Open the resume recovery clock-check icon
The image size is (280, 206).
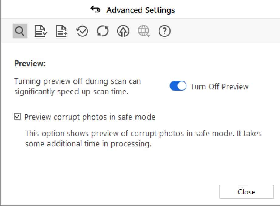[x=82, y=31]
